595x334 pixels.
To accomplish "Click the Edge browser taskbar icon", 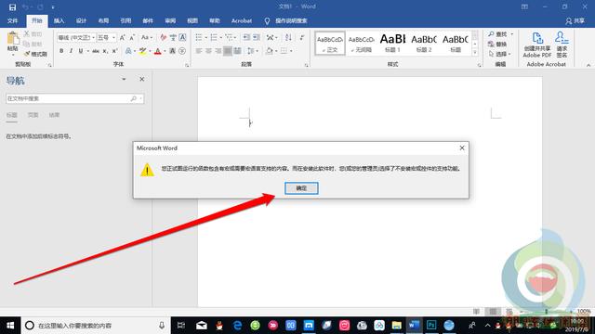I will 238,326.
